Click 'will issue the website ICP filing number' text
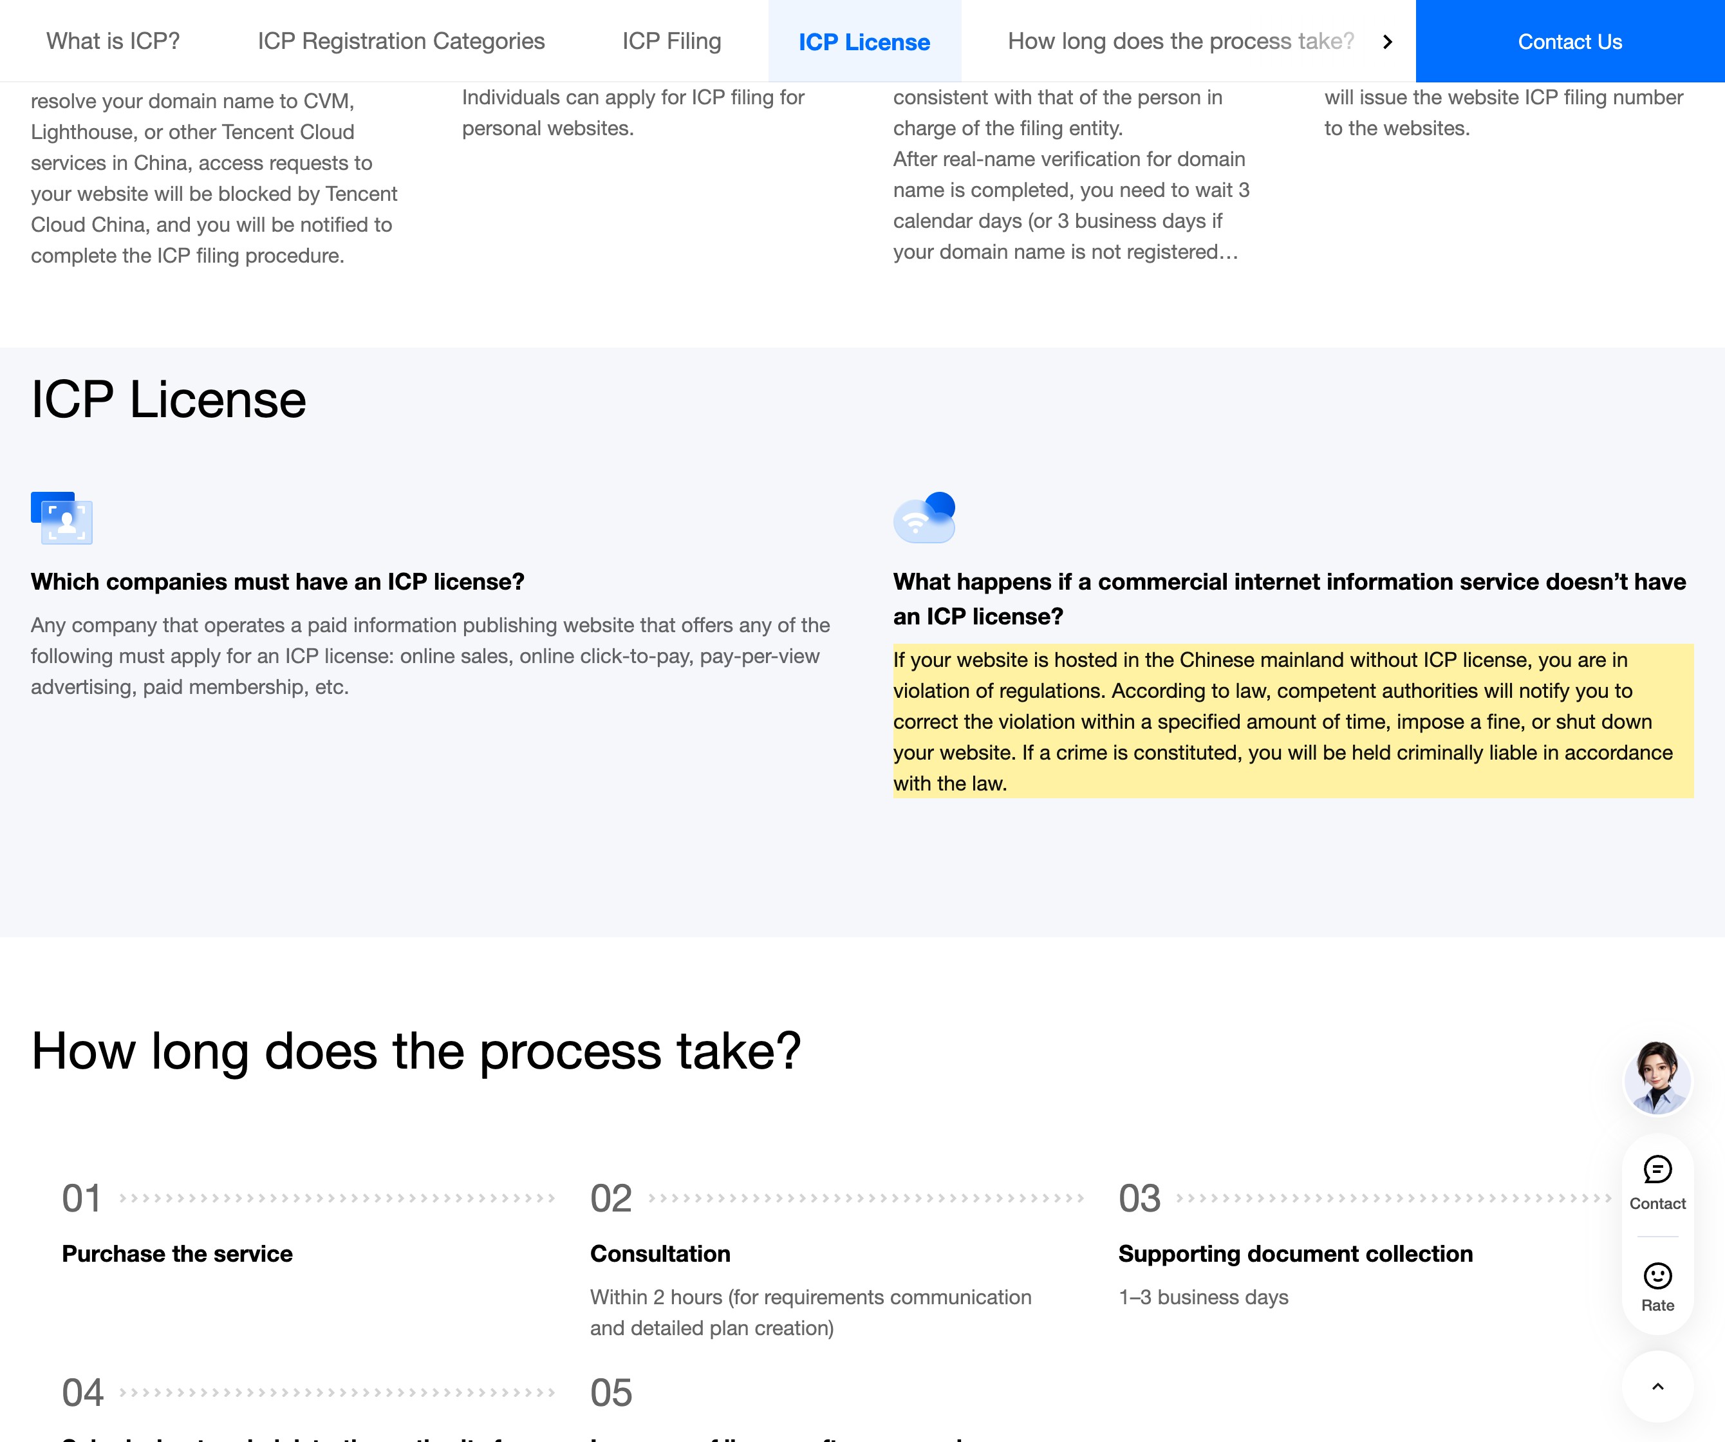Image resolution: width=1725 pixels, height=1442 pixels. point(1503,113)
